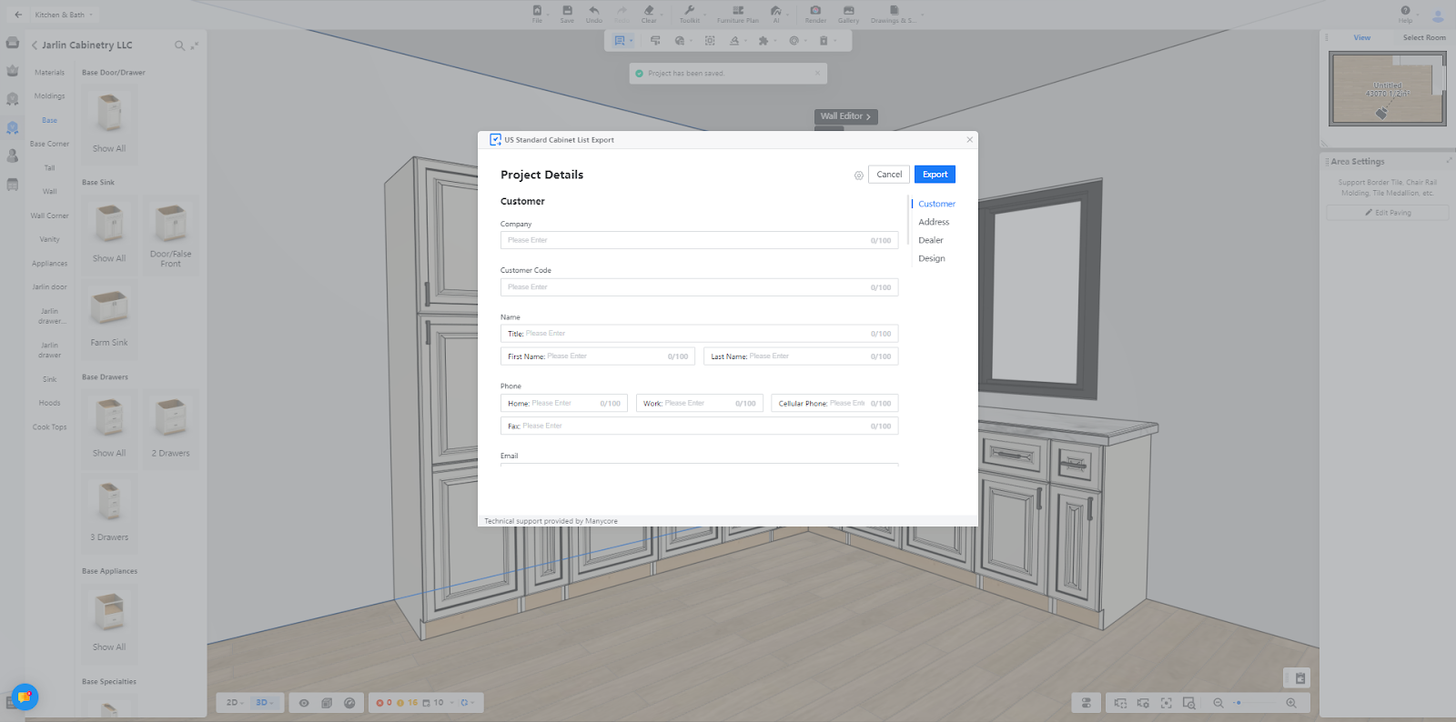1456x722 pixels.
Task: Toggle the display switches icon at bottom right
Action: (x=1086, y=703)
